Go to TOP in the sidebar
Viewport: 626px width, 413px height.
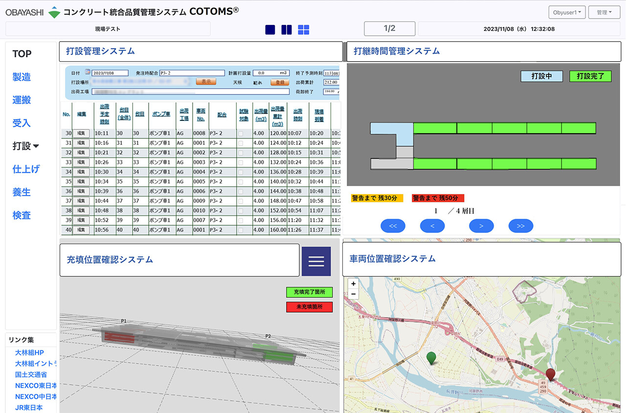[x=22, y=54]
